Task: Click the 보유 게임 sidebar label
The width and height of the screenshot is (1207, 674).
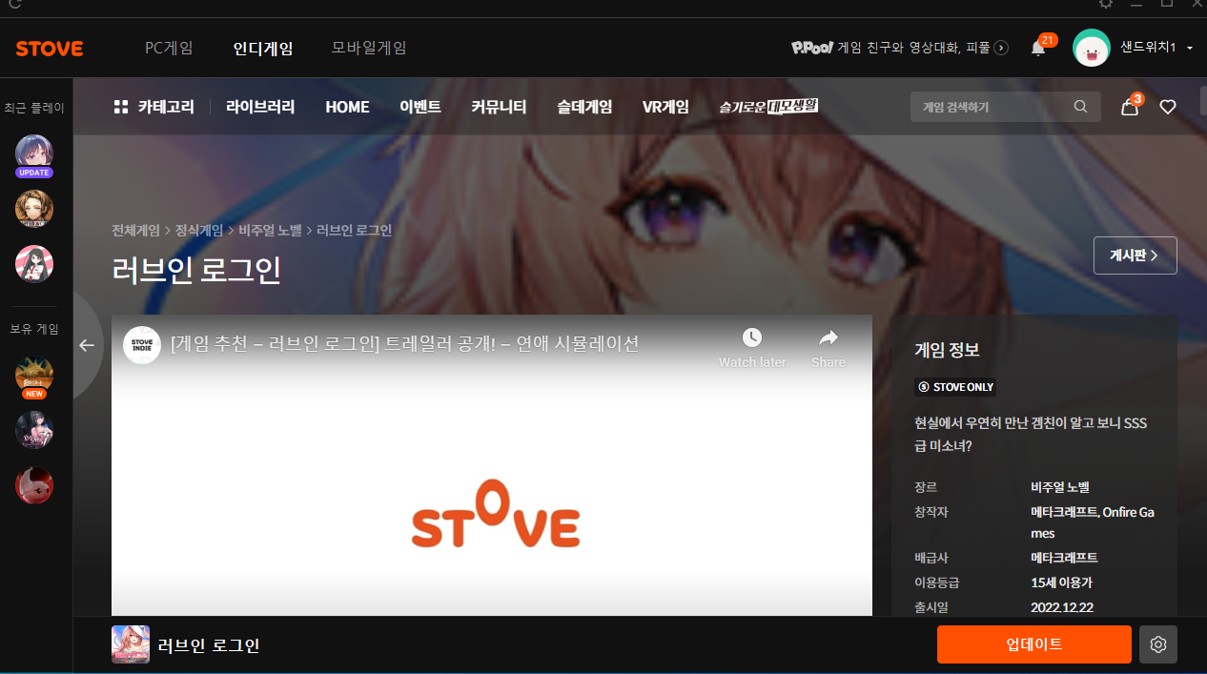Action: 34,329
